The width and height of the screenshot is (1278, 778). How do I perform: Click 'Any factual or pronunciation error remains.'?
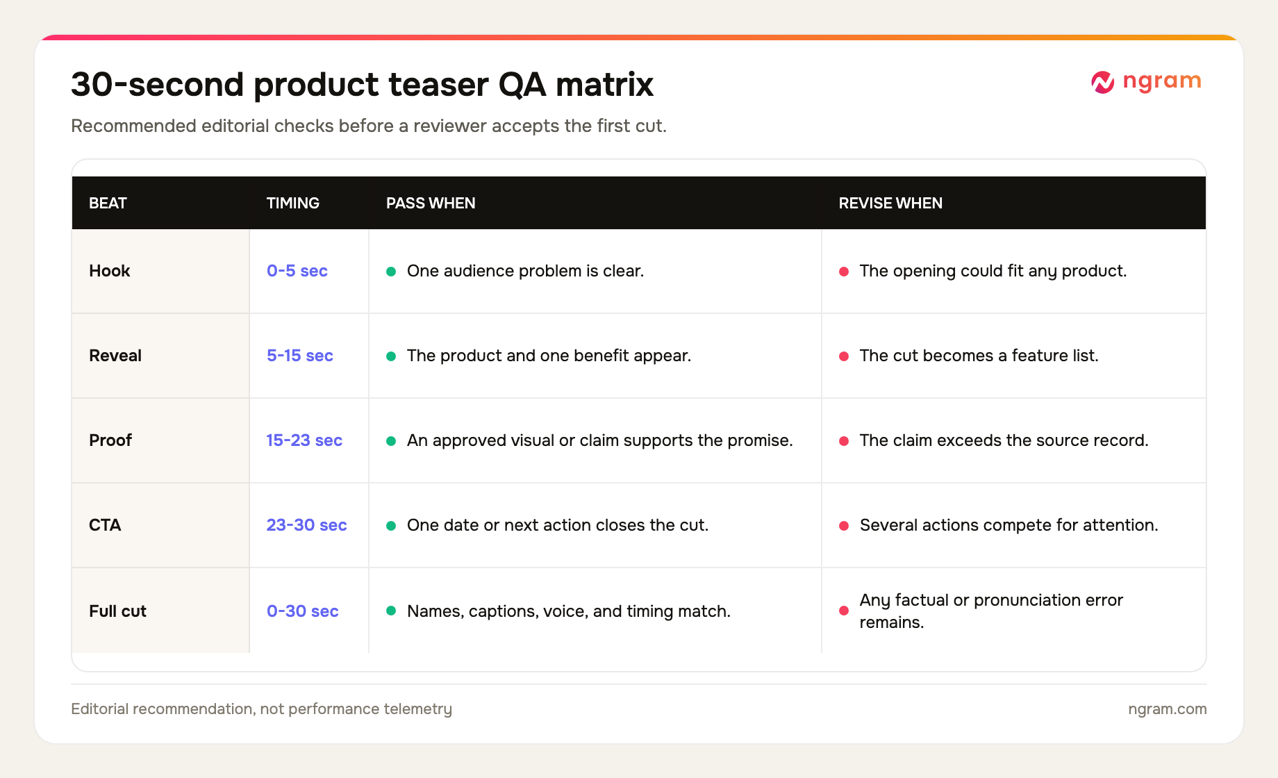[991, 611]
